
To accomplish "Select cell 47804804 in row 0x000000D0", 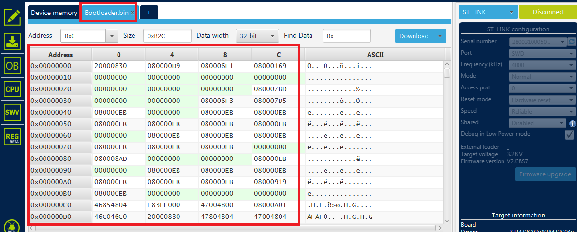I will (225, 217).
